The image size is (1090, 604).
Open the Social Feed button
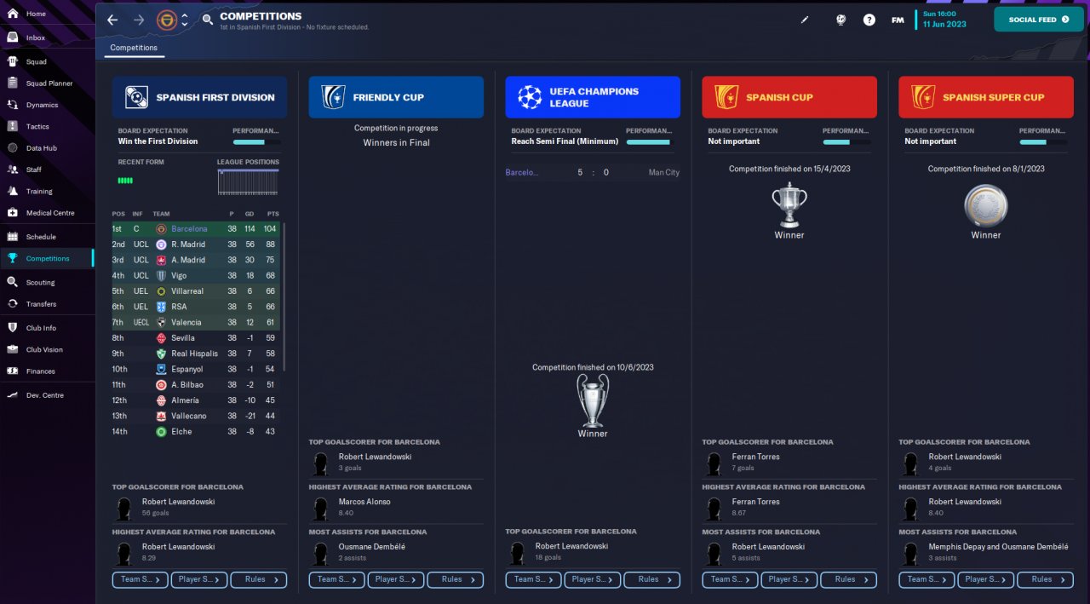tap(1039, 20)
